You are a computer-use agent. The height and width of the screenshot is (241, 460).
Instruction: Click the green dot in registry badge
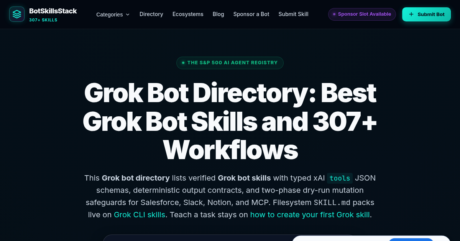tap(183, 63)
